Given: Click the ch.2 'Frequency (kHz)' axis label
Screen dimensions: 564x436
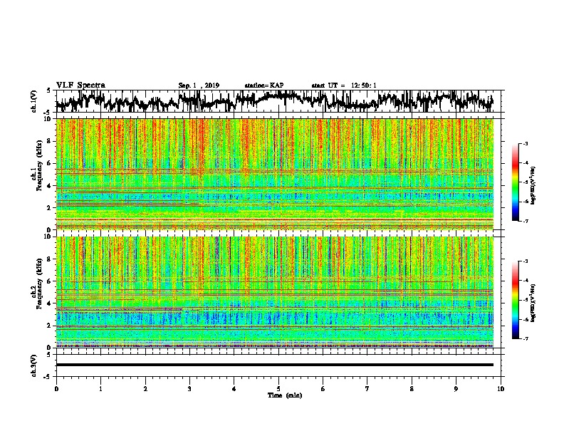Looking at the screenshot, I should click(x=39, y=284).
